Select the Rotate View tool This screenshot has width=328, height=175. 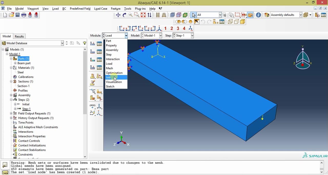coord(124,15)
